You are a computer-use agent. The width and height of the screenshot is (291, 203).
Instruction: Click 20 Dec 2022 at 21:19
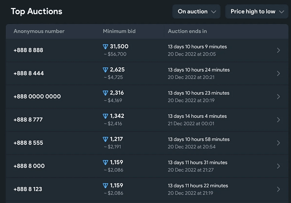pyautogui.click(x=190, y=193)
